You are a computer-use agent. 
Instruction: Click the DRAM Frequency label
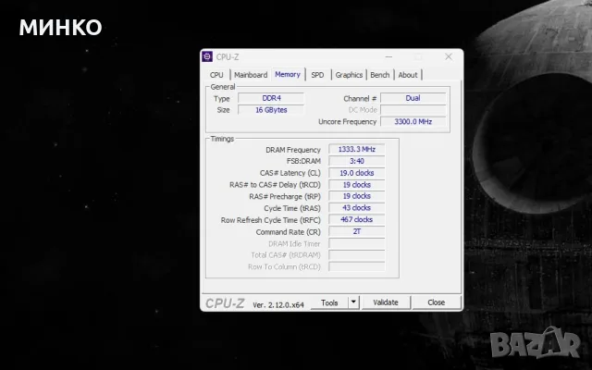click(293, 150)
